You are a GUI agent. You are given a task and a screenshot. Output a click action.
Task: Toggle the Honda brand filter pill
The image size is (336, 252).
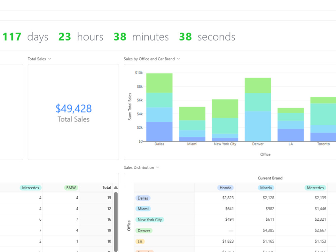tap(225, 187)
